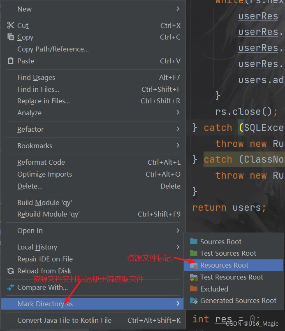The height and width of the screenshot is (331, 285).
Task: Open the Analyze menu entry
Action: [x=93, y=113]
